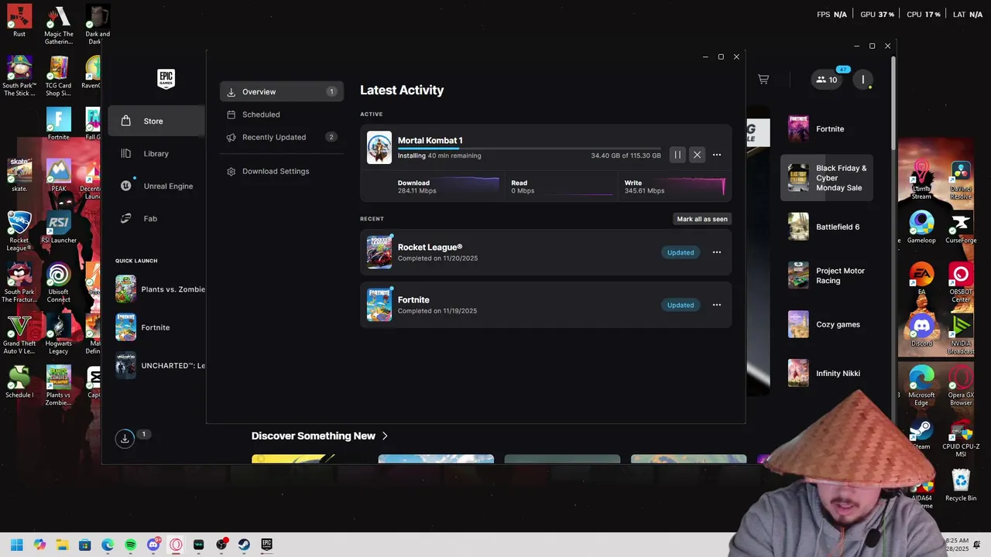991x557 pixels.
Task: Open the Gameloop desktop shortcut
Action: coord(921,227)
